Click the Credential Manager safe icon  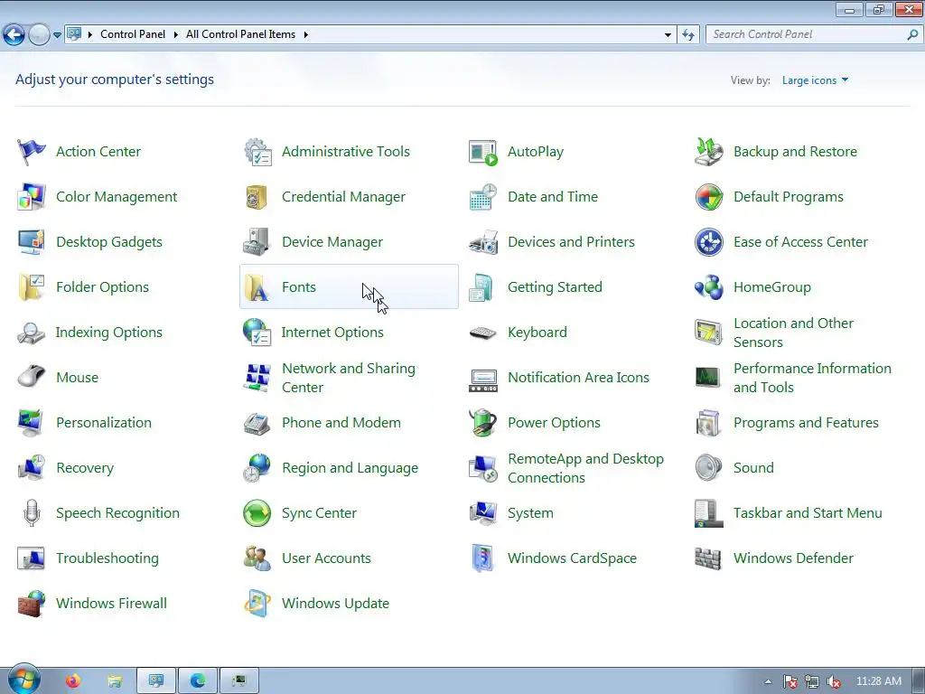point(257,196)
